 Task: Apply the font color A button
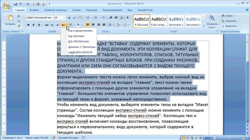tap(78, 25)
